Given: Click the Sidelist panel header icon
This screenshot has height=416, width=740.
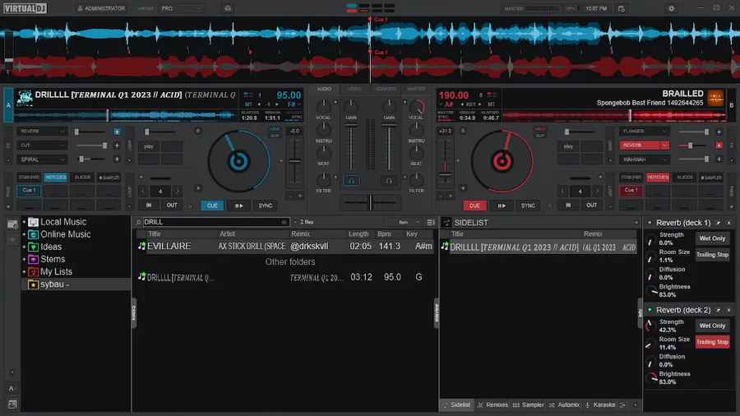Looking at the screenshot, I should [446, 222].
